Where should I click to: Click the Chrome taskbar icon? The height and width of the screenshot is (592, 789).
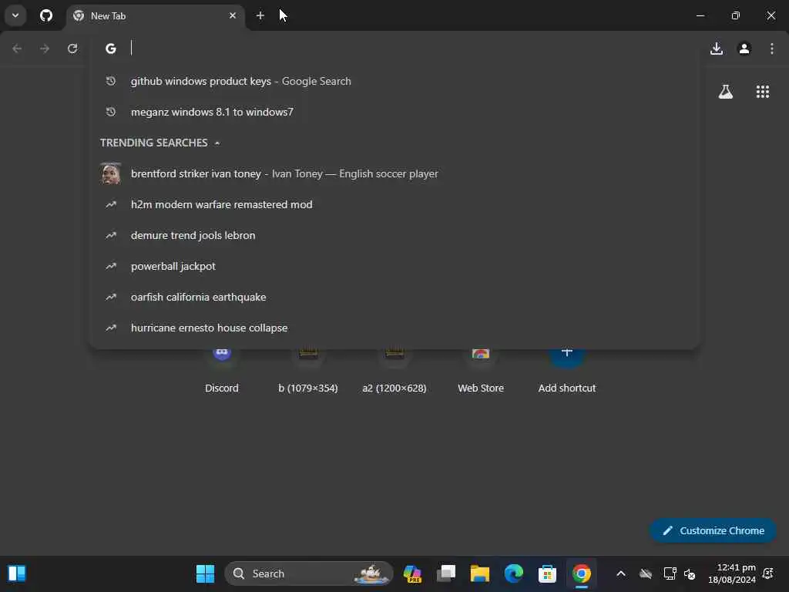581,573
